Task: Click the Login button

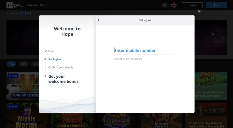Action: tap(192, 5)
